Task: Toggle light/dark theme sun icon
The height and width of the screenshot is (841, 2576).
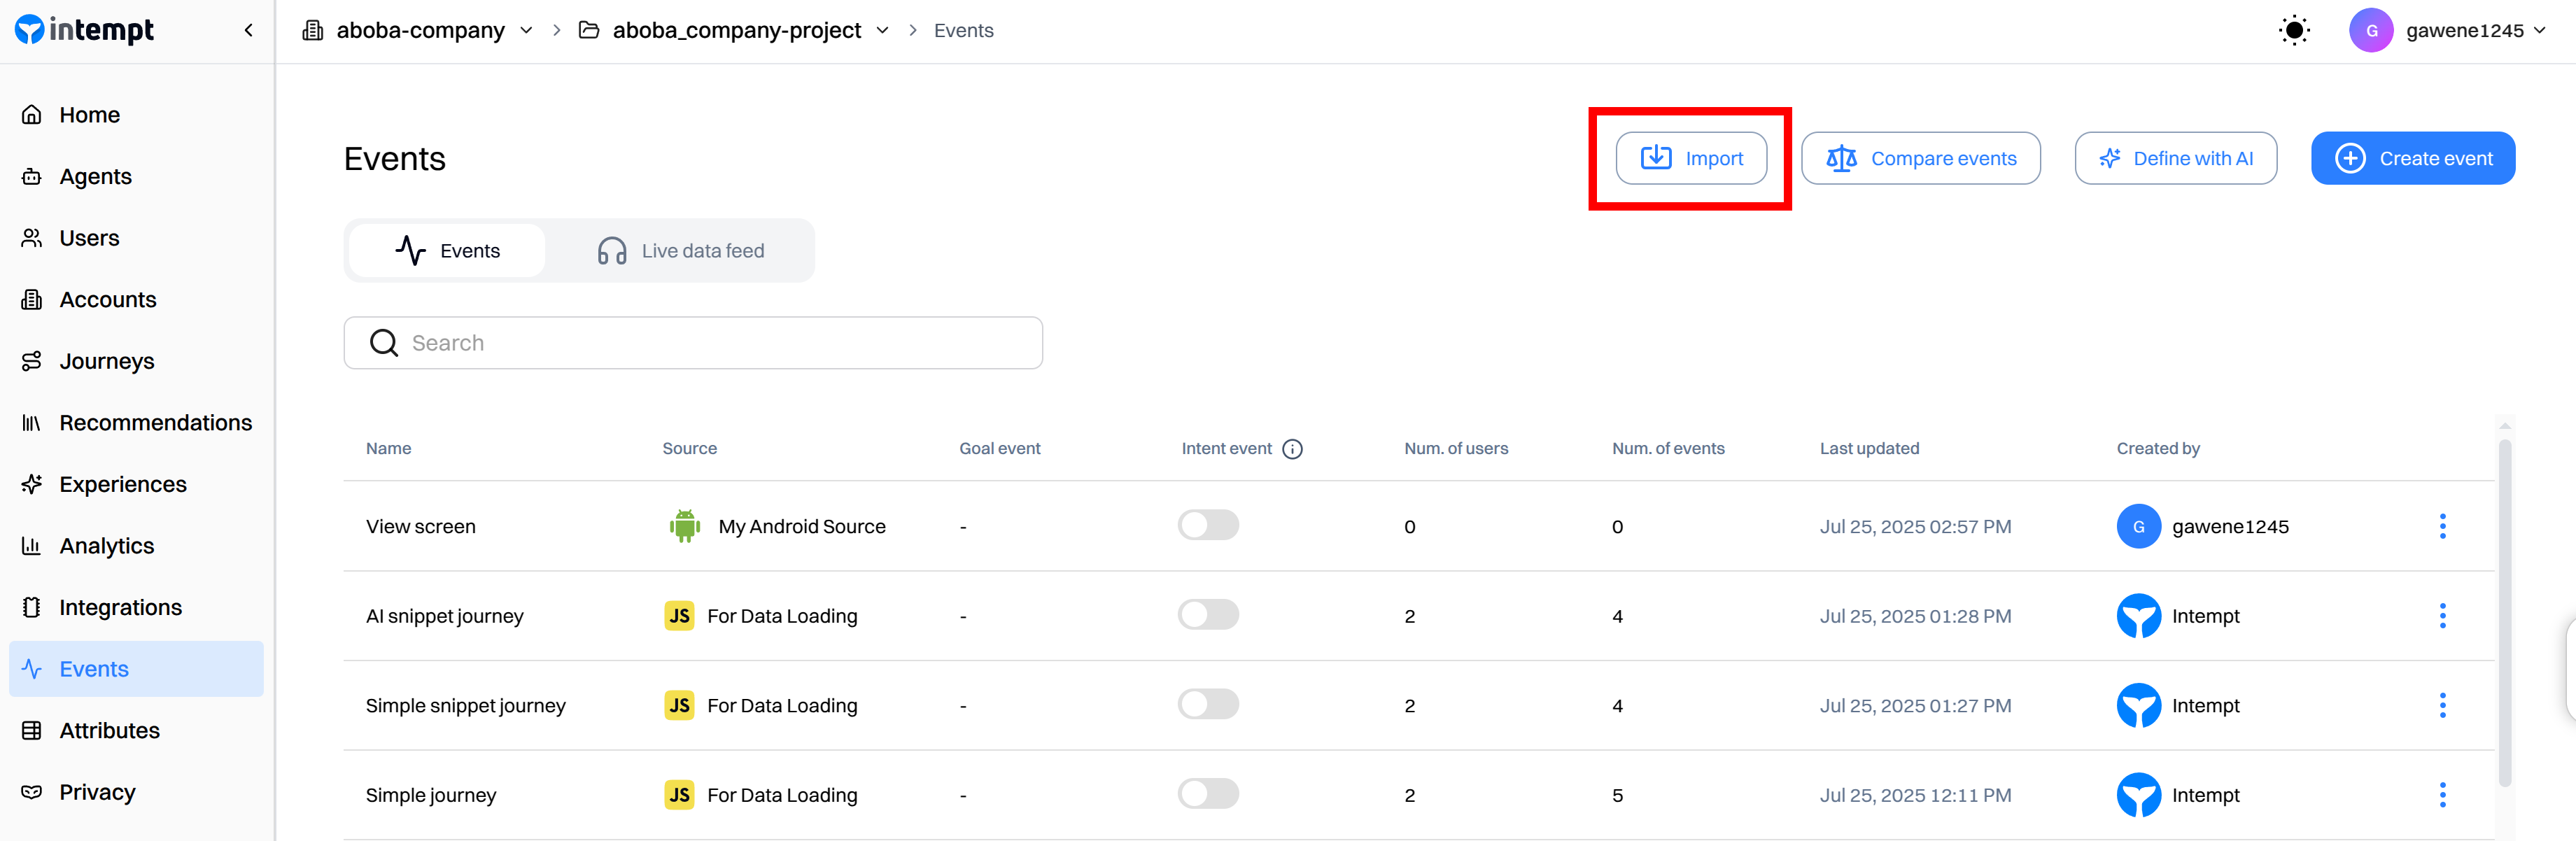Action: click(2294, 31)
